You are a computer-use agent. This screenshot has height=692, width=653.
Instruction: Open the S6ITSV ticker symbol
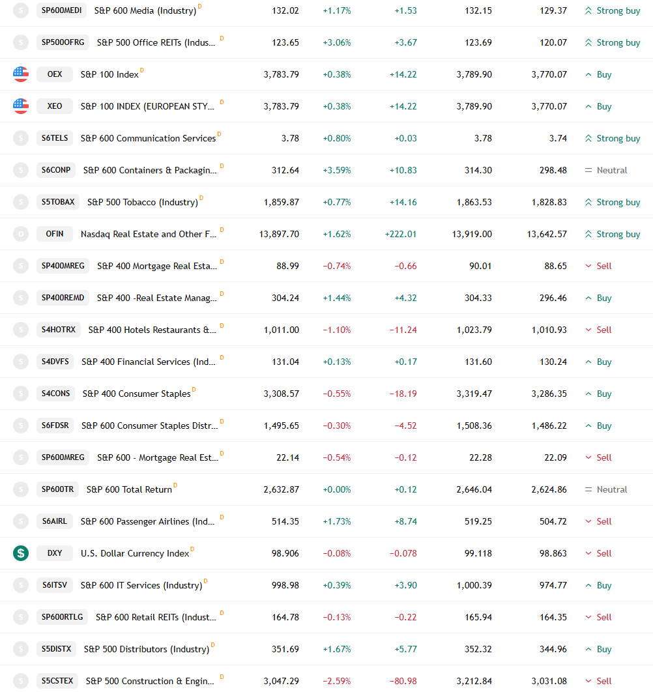coord(55,584)
